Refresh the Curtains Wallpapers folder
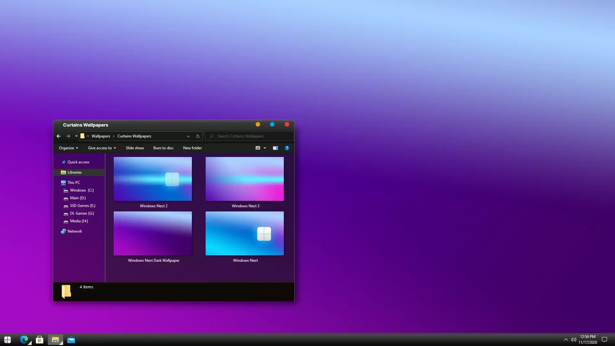615x346 pixels. coord(198,136)
